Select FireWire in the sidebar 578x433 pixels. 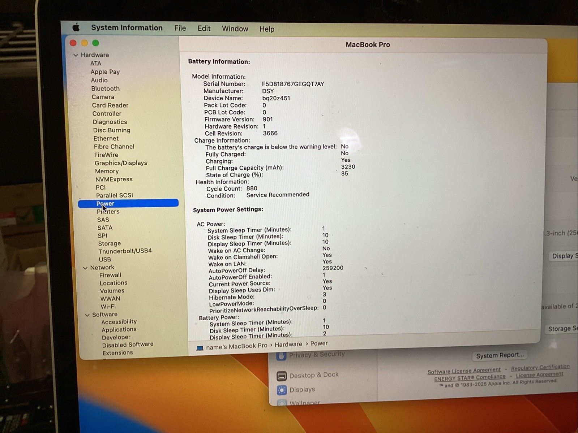[x=106, y=155]
